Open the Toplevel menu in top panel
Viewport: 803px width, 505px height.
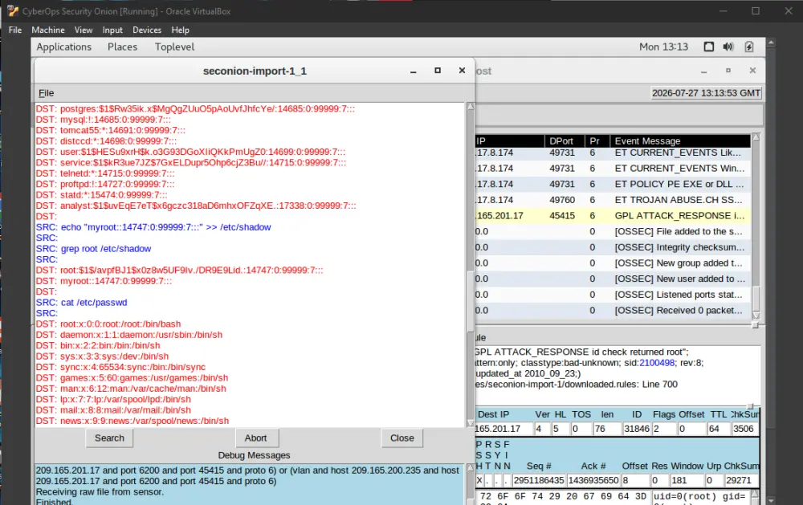click(174, 47)
